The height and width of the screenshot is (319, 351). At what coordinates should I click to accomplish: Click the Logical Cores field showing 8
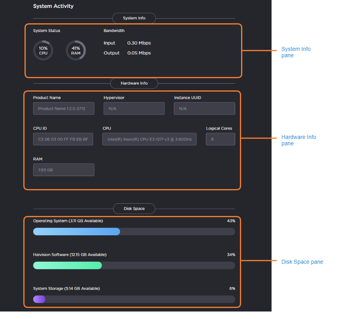click(x=220, y=139)
